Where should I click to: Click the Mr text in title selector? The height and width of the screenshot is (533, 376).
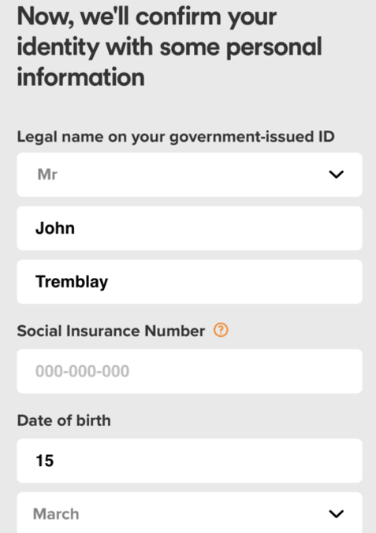(47, 174)
